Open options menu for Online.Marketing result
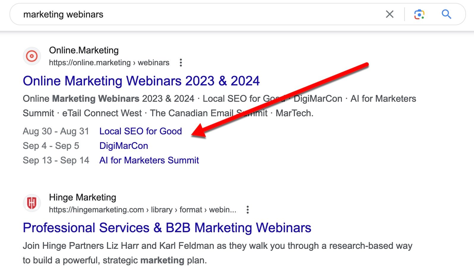Image resolution: width=474 pixels, height=277 pixels. 181,63
